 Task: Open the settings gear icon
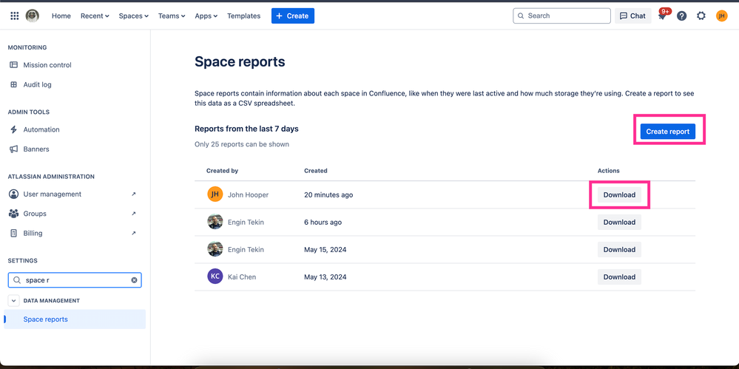coord(701,16)
